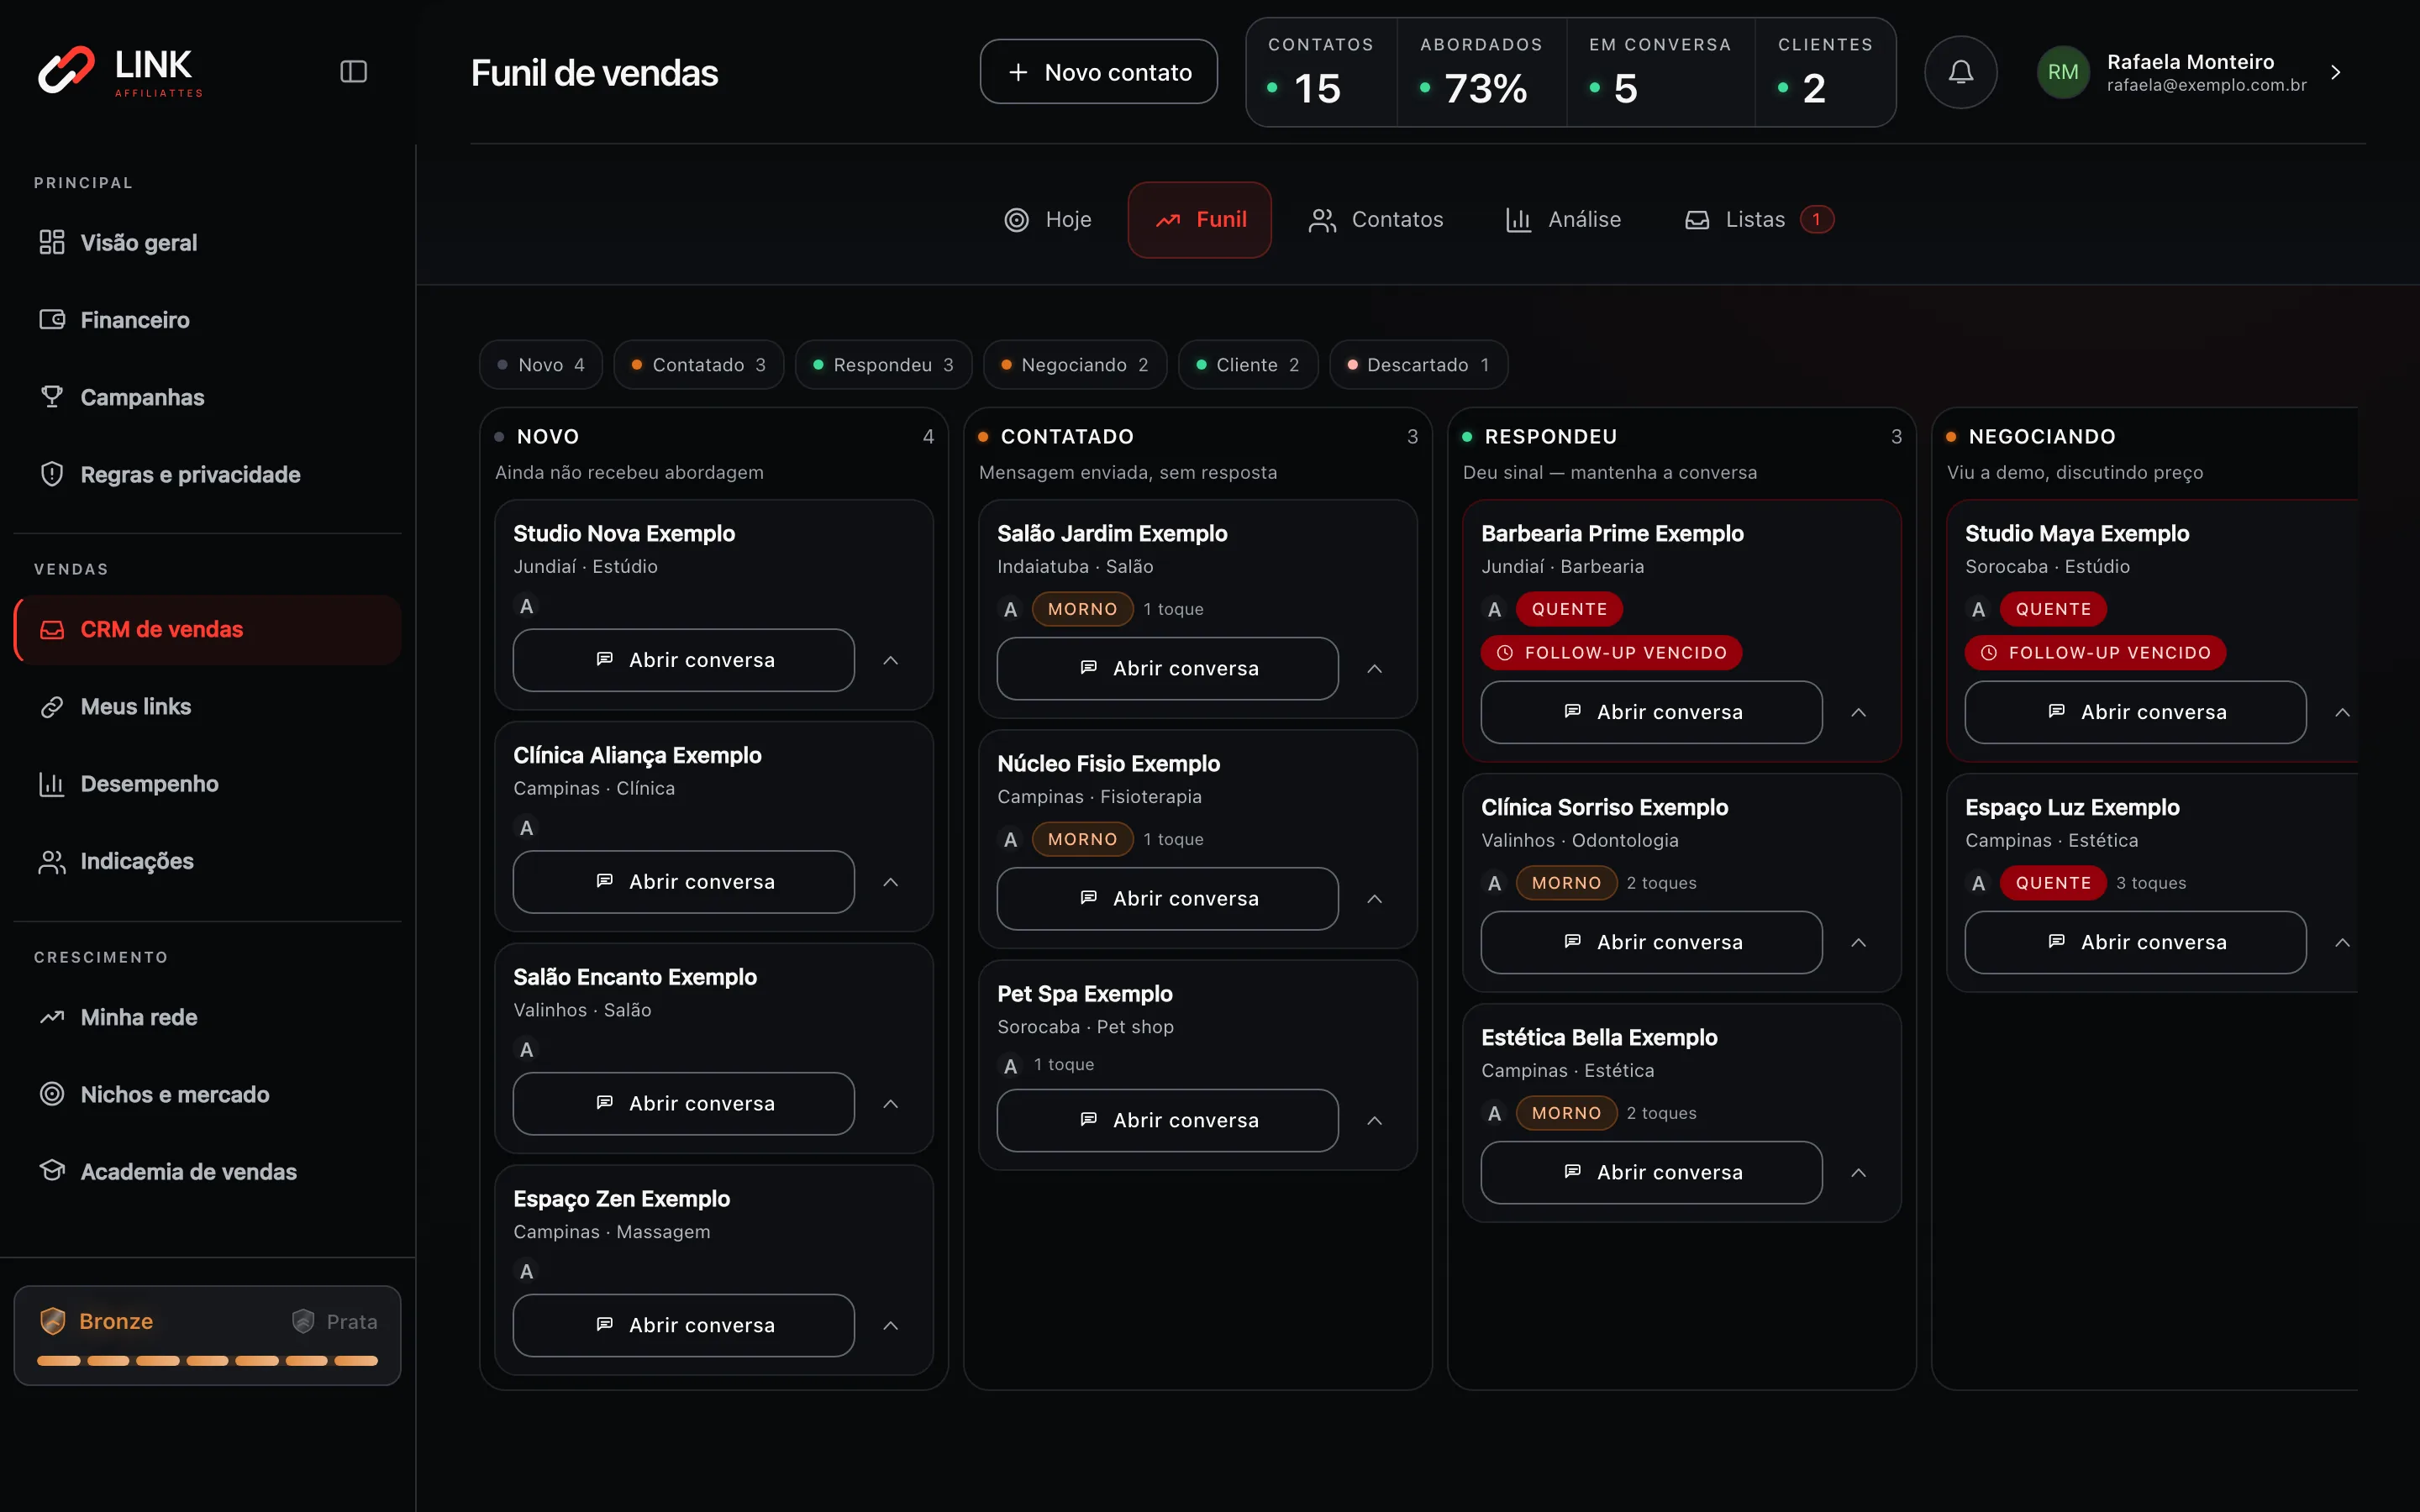This screenshot has width=2420, height=1512.
Task: Open the Rafaela Monteiro account chevron
Action: pos(2336,72)
